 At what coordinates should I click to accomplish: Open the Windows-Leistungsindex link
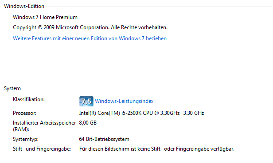tap(124, 101)
